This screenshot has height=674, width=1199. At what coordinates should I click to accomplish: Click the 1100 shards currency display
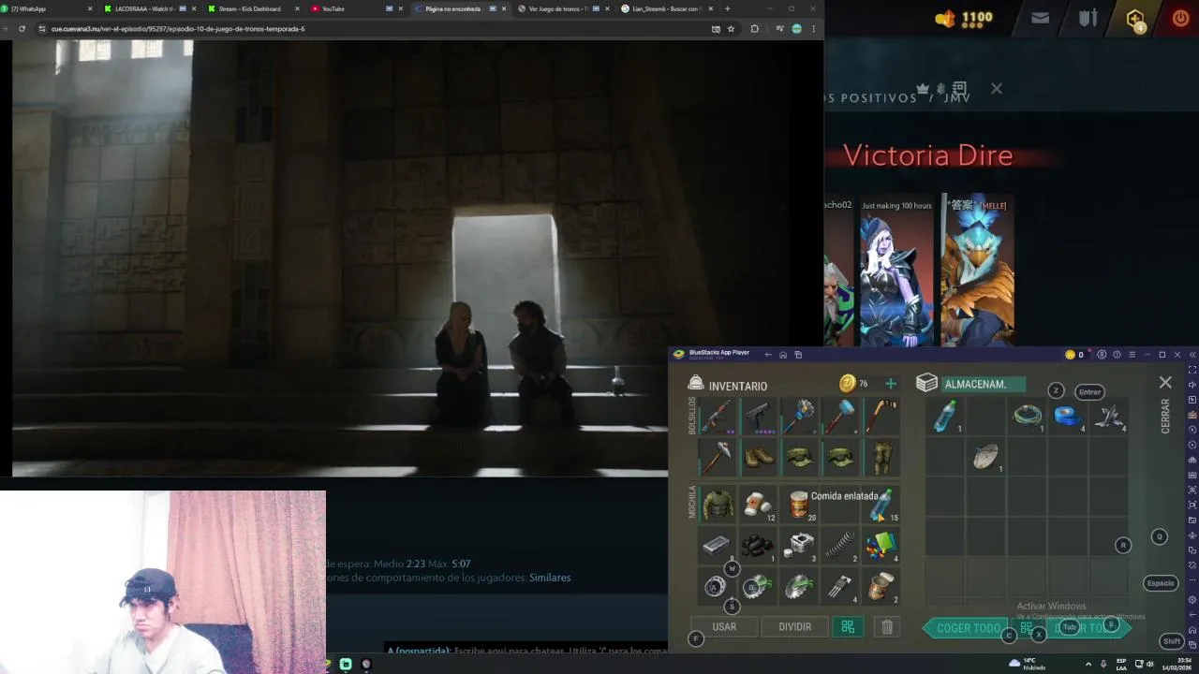(964, 18)
